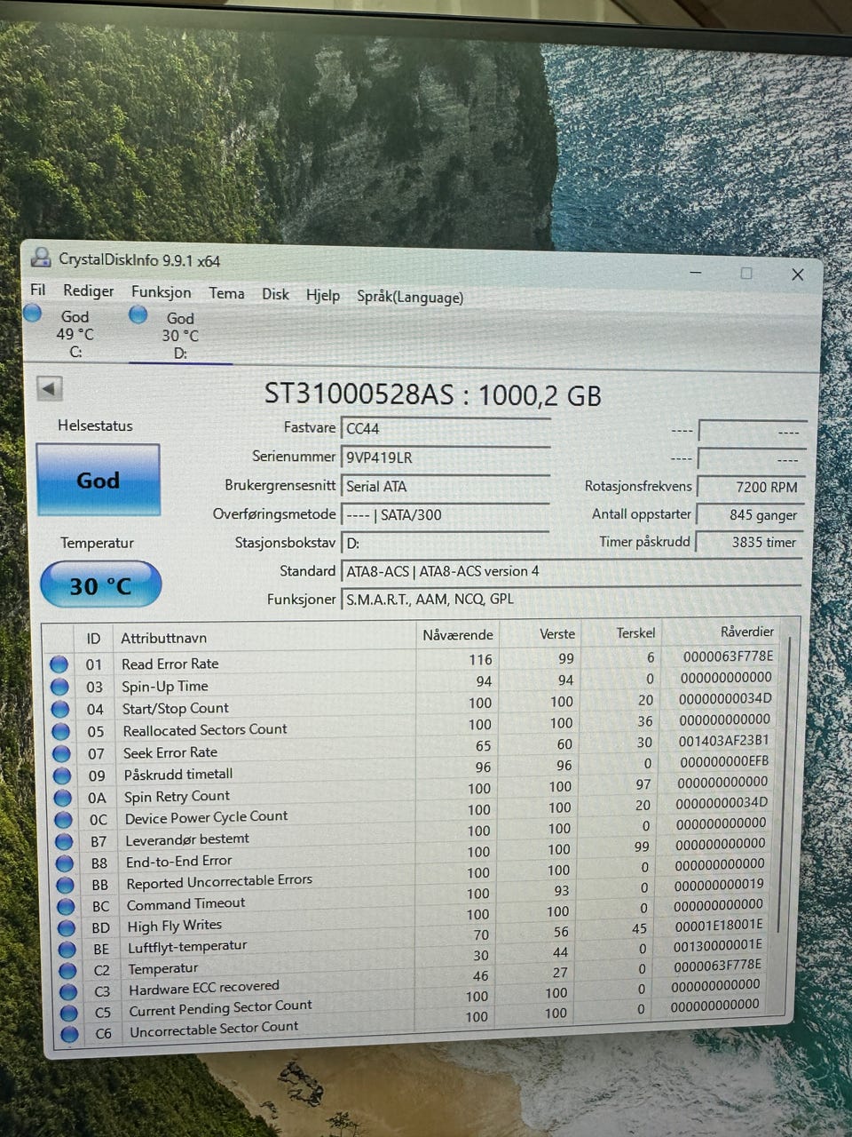Open the Språk(Language) menu
852x1137 pixels.
410,297
